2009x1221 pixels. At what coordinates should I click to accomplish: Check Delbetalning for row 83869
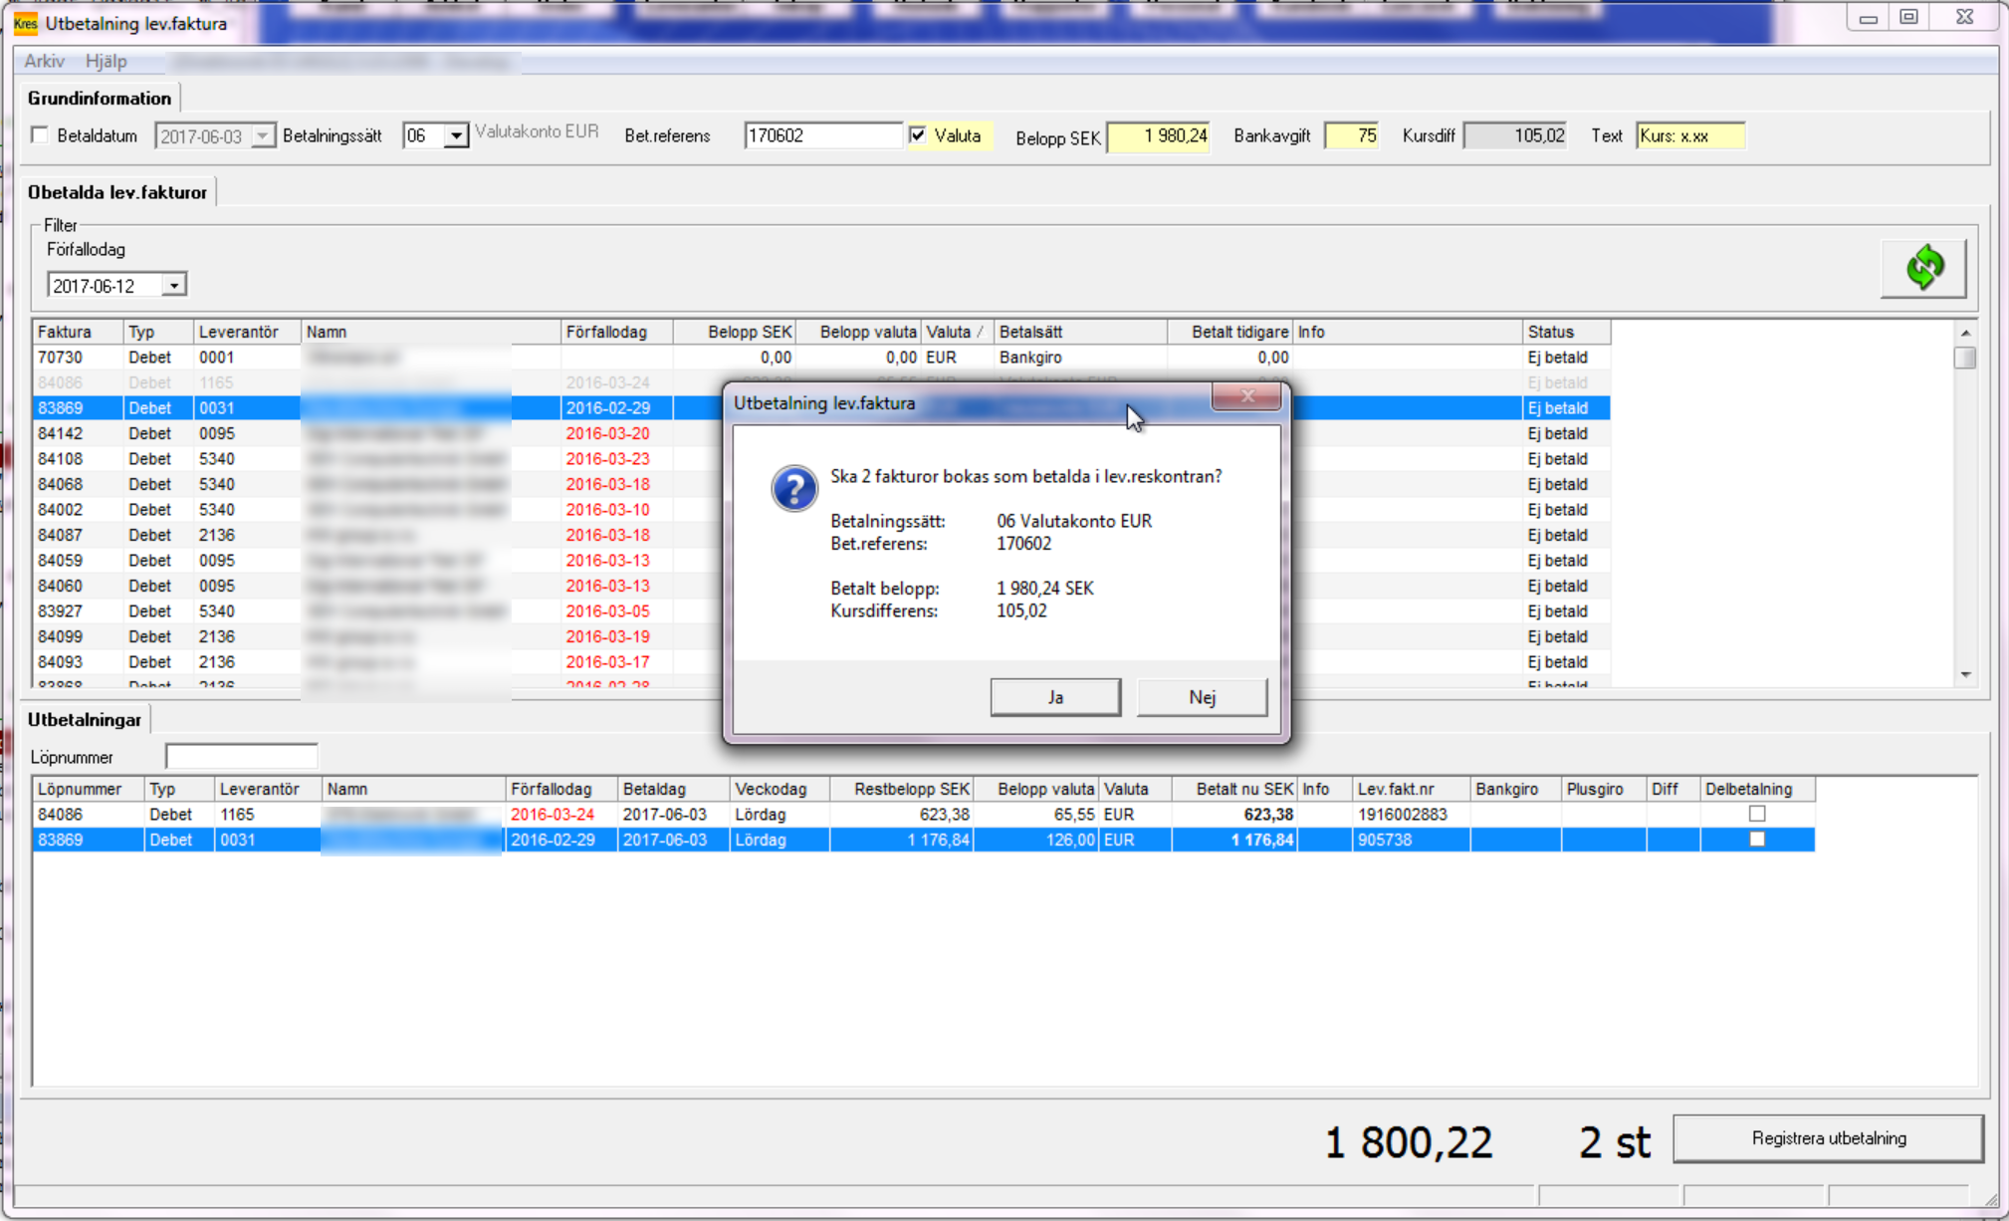[1757, 840]
